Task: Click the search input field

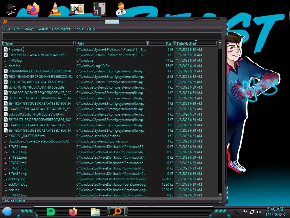Action: click(112, 36)
